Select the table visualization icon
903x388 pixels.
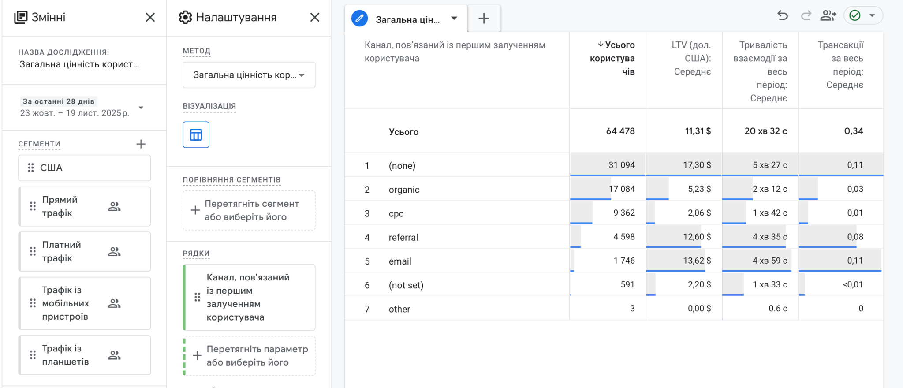click(x=196, y=135)
